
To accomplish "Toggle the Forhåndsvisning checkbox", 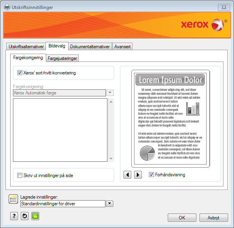I will pyautogui.click(x=151, y=174).
